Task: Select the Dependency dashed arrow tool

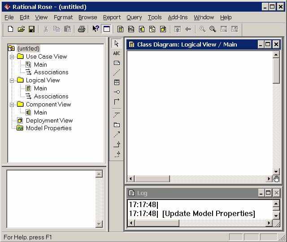Action: [117, 135]
